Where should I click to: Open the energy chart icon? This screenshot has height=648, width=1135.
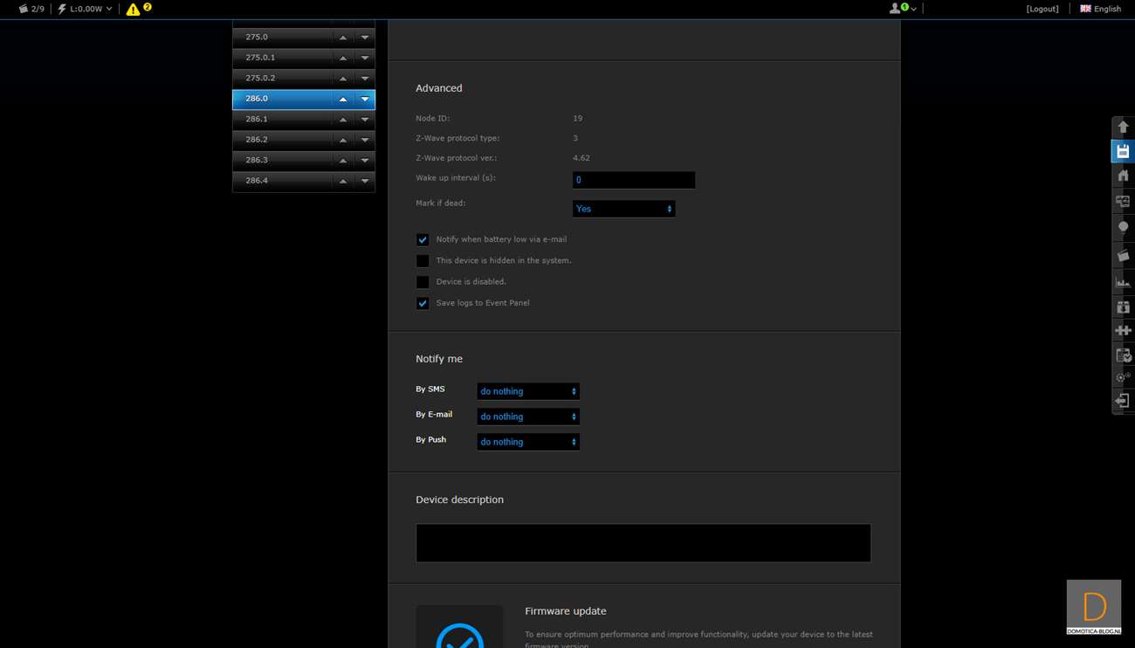coord(1123,281)
